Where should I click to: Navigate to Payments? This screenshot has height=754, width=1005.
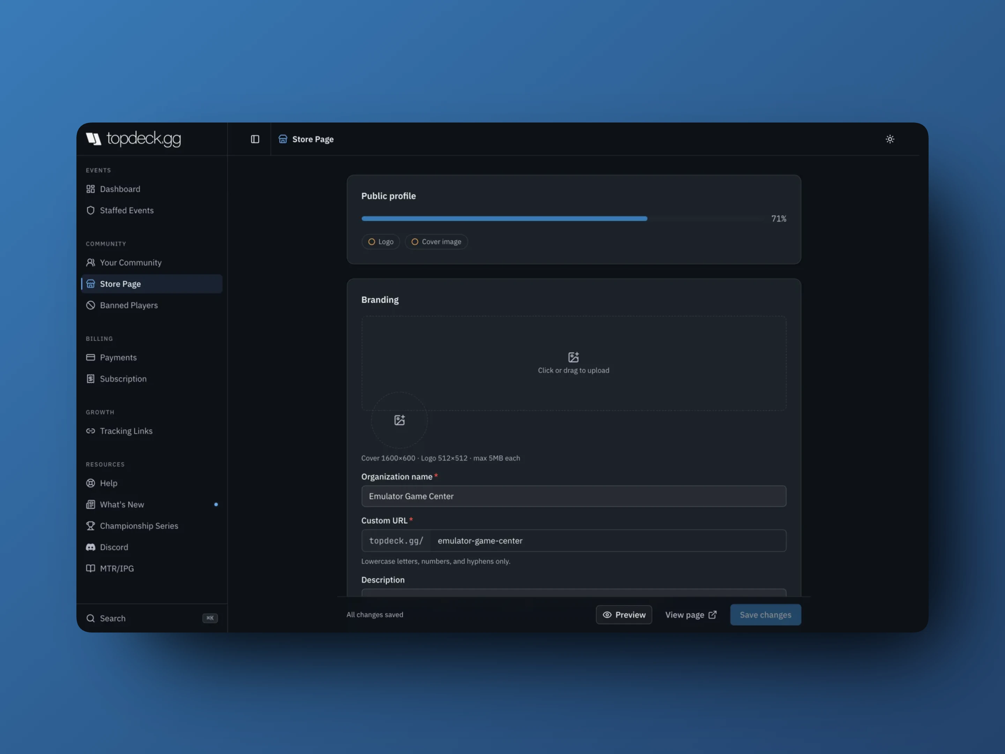pos(152,358)
